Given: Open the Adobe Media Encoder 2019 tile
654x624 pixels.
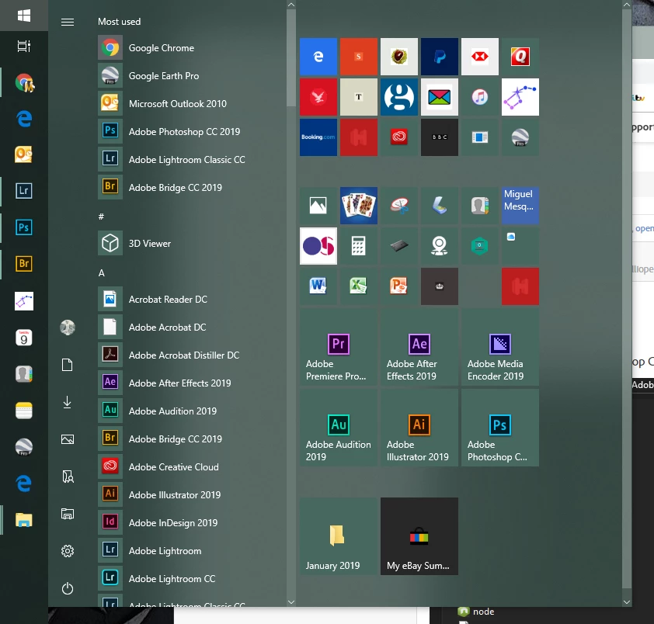Looking at the screenshot, I should click(500, 347).
